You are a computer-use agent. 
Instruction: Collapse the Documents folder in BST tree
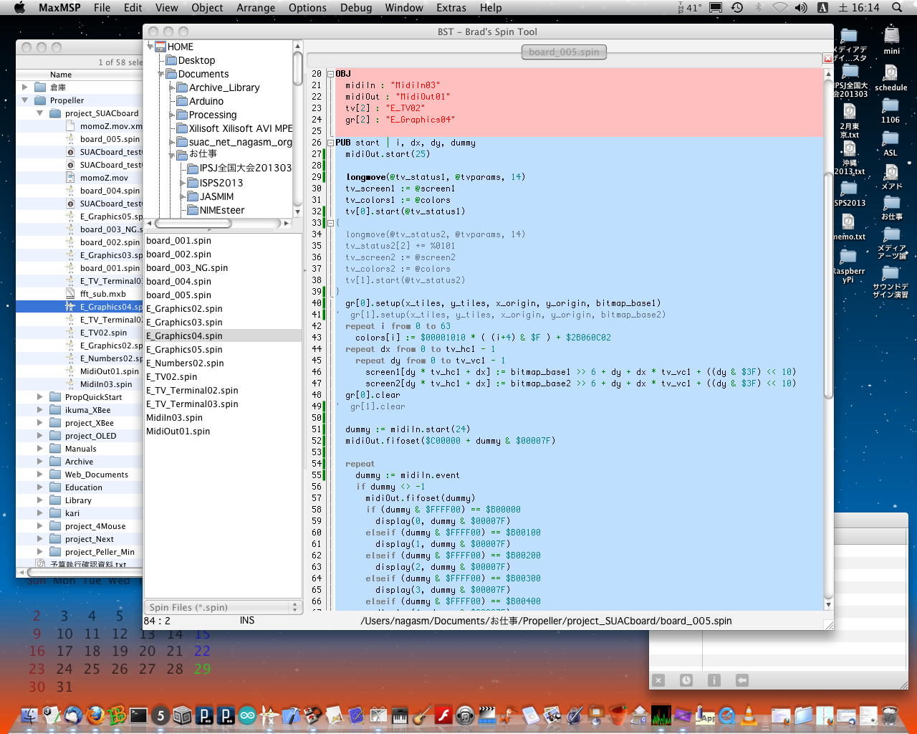162,74
